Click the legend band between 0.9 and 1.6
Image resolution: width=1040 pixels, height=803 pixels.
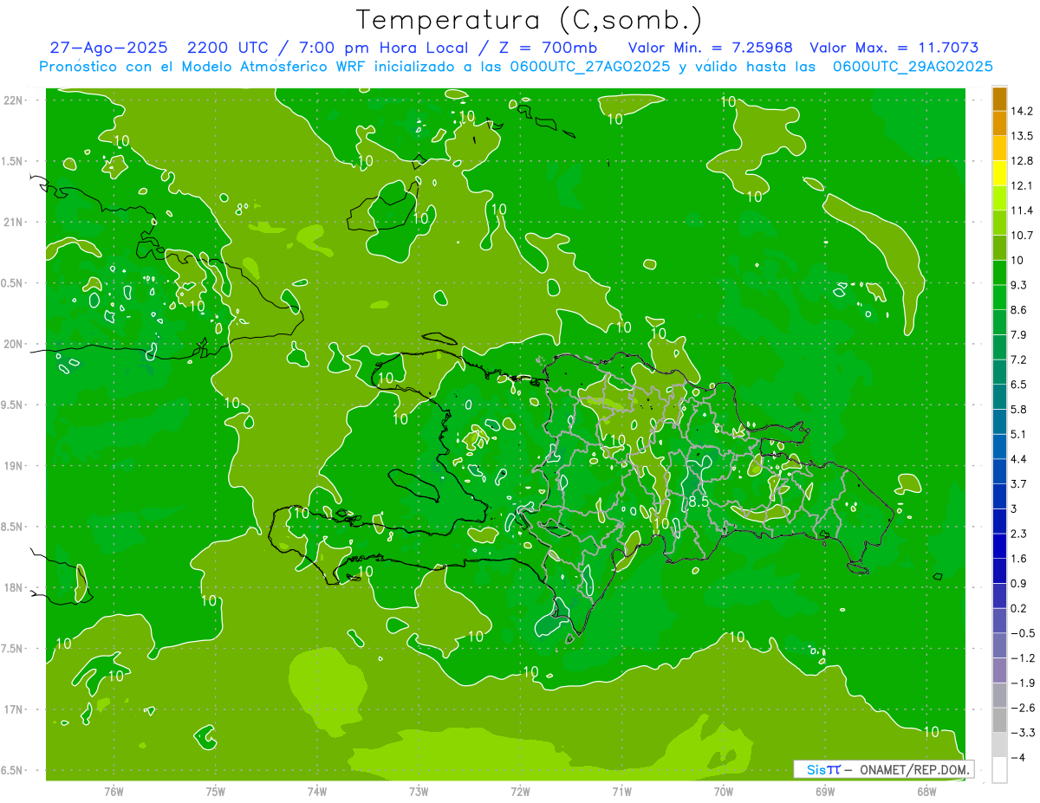999,571
